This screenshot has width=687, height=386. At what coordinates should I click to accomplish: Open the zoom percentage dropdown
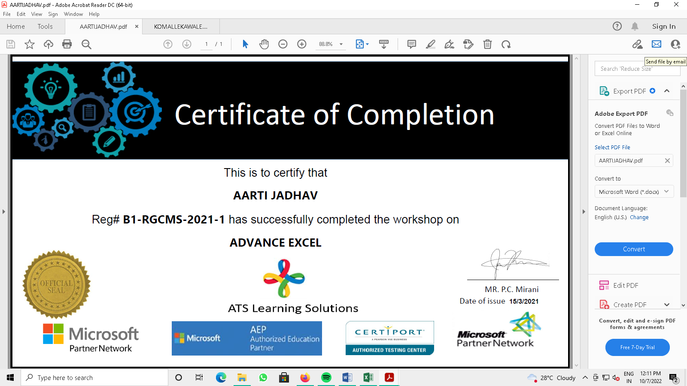[x=341, y=44]
